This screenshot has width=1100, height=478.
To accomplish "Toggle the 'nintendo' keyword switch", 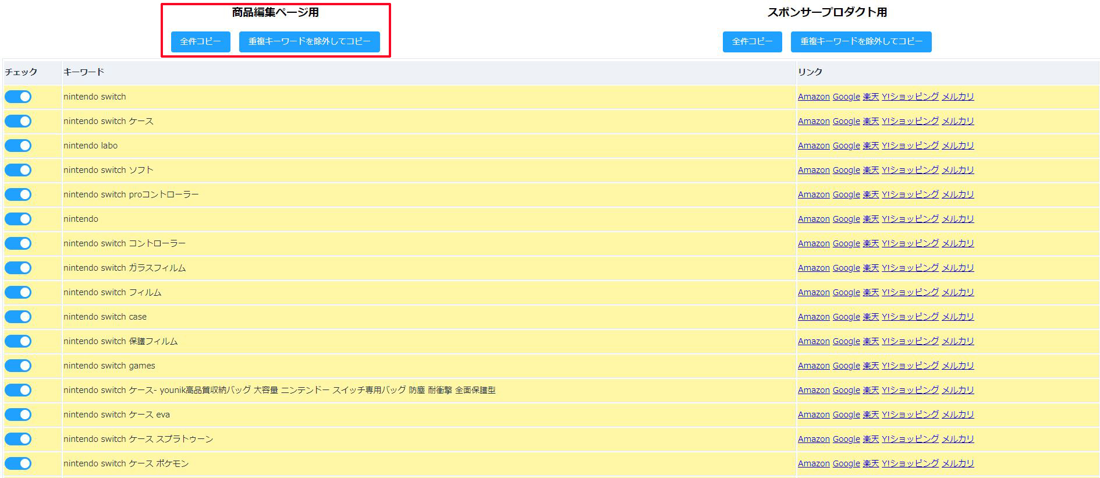I will (x=18, y=219).
